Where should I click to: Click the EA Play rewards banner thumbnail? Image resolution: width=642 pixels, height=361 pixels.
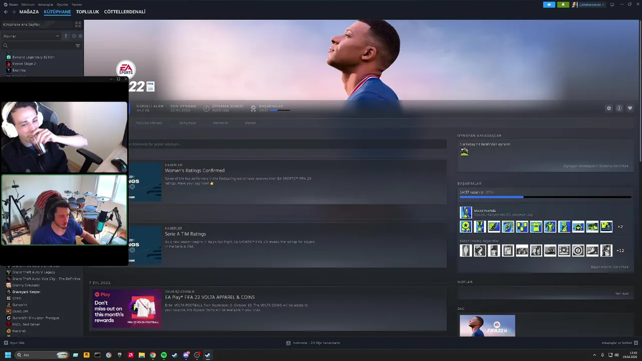[x=127, y=308]
